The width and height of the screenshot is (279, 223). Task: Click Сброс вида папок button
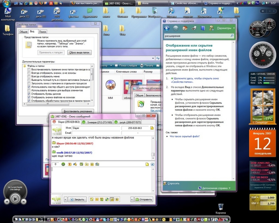coord(79,53)
